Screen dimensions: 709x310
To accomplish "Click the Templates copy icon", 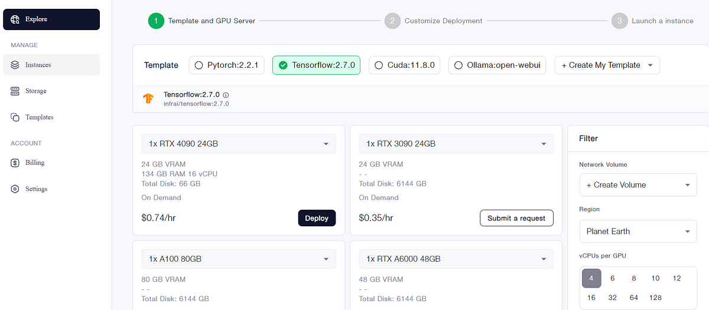I will [x=15, y=117].
